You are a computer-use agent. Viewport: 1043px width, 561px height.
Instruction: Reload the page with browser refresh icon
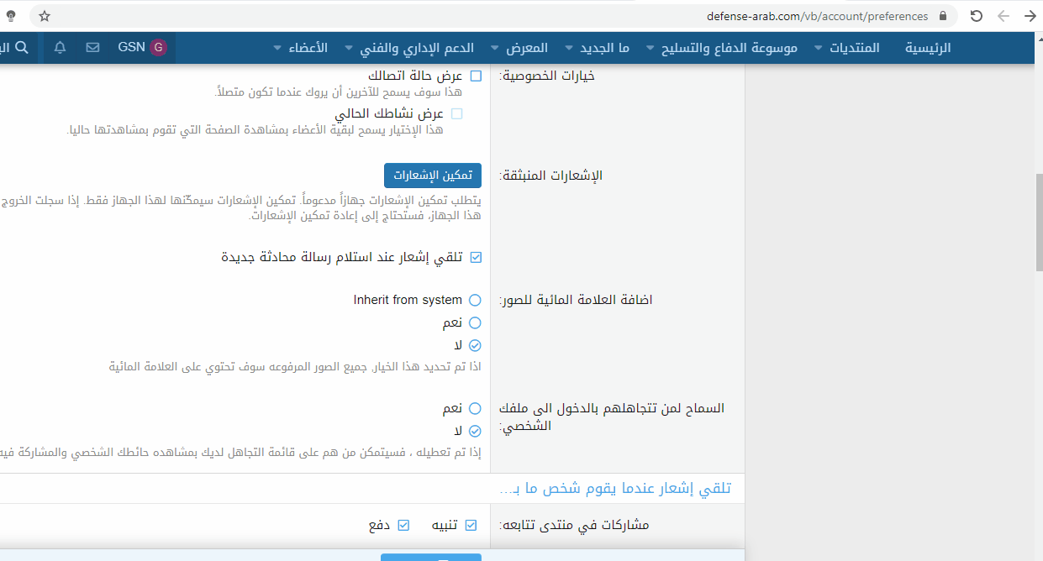tap(976, 16)
